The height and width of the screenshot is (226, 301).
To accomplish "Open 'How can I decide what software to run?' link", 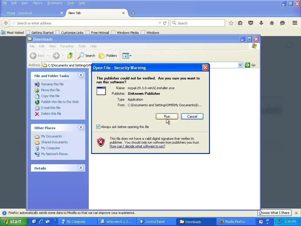I will tap(138, 146).
